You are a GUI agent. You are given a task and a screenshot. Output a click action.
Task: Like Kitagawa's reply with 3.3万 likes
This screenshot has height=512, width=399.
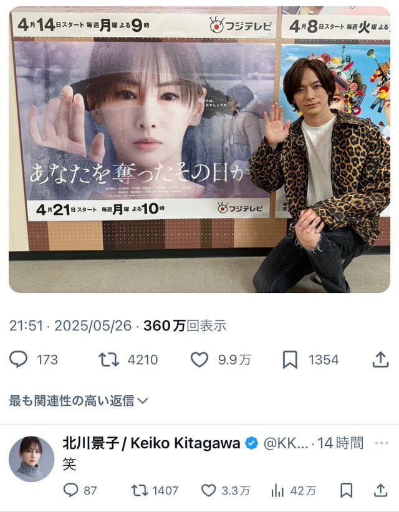(x=226, y=490)
